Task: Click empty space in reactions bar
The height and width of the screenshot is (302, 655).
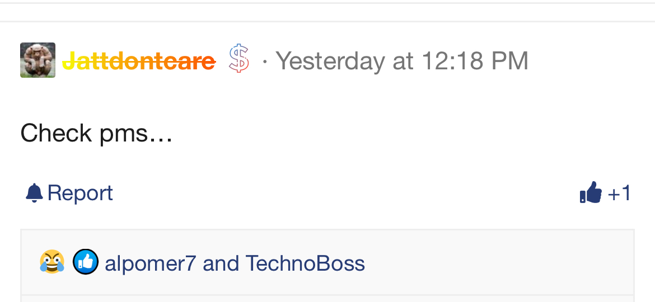Action: [x=493, y=263]
